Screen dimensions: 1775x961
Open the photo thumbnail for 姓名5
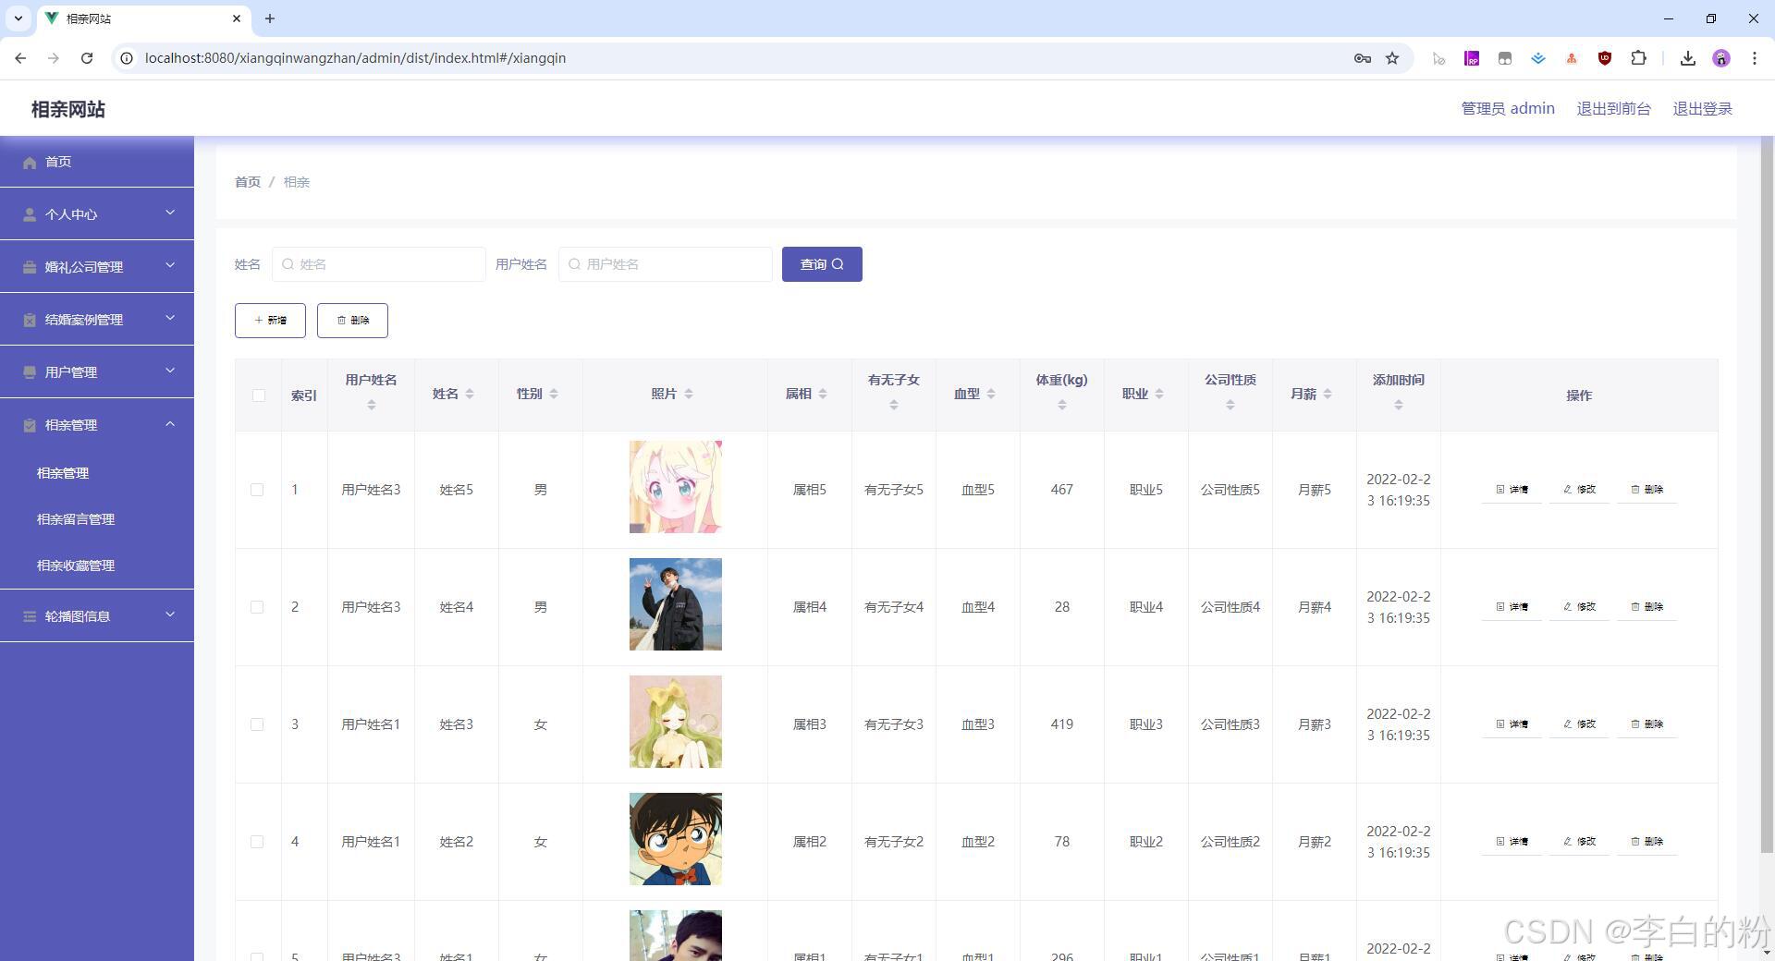676,487
